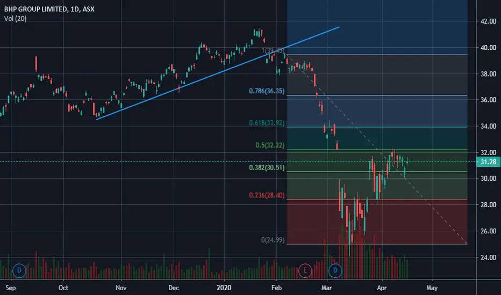Click the Vol (20) indicator label

coord(16,18)
